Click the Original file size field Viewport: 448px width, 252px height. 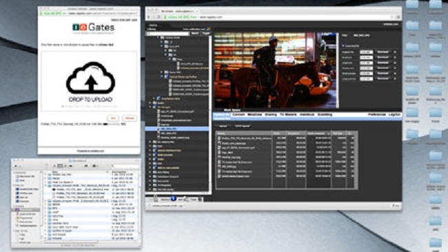tap(366, 52)
